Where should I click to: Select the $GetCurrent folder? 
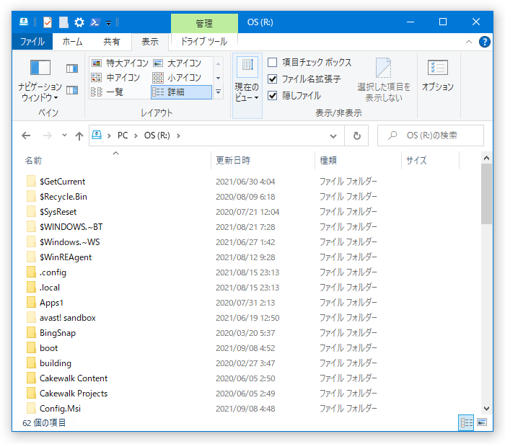point(62,182)
